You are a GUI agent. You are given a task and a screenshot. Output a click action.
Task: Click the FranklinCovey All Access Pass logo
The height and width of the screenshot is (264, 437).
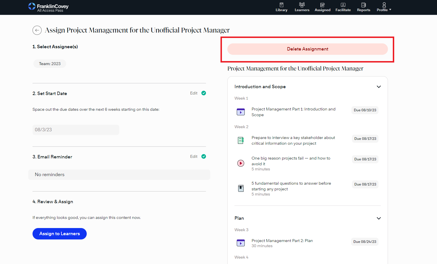pyautogui.click(x=48, y=7)
